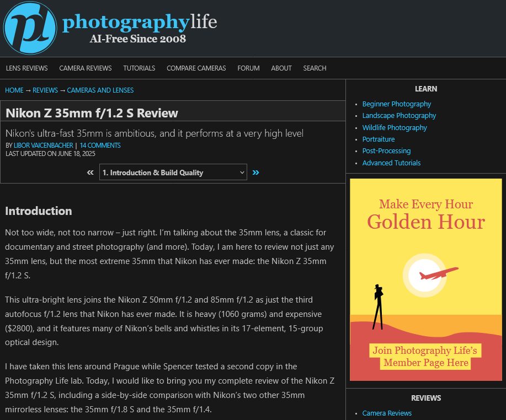The height and width of the screenshot is (420, 506).
Task: Click the photographylife site title text
Action: (x=140, y=22)
